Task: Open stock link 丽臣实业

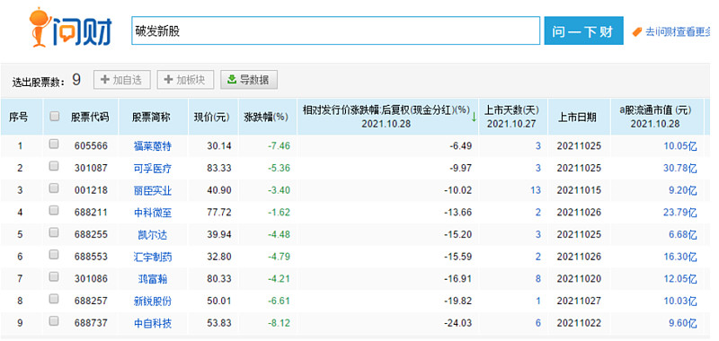Action: click(152, 190)
